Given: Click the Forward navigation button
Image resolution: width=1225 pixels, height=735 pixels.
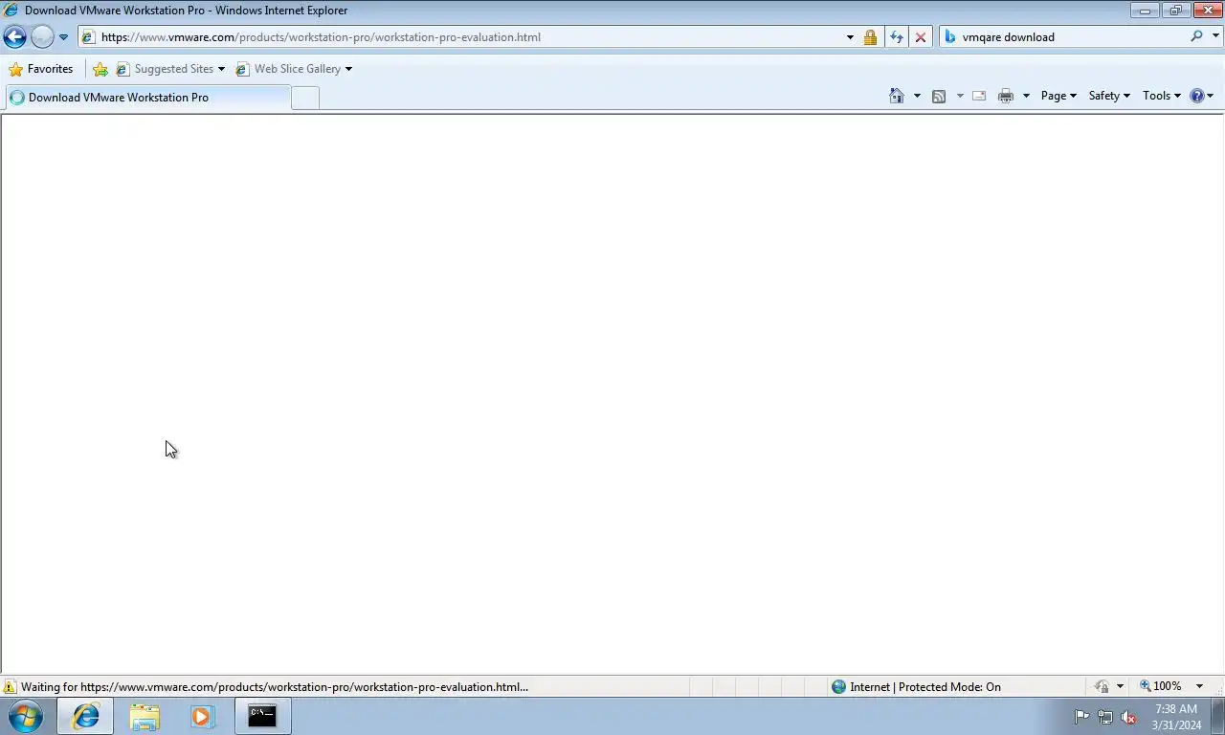Looking at the screenshot, I should (x=42, y=37).
